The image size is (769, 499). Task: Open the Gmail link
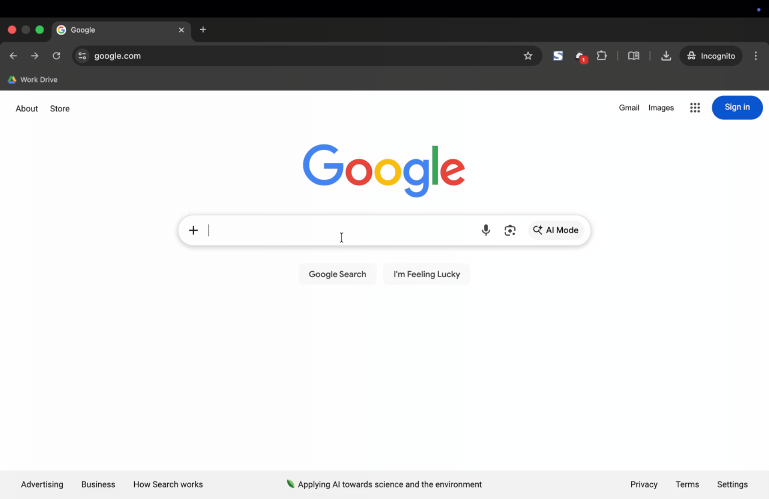pyautogui.click(x=629, y=107)
